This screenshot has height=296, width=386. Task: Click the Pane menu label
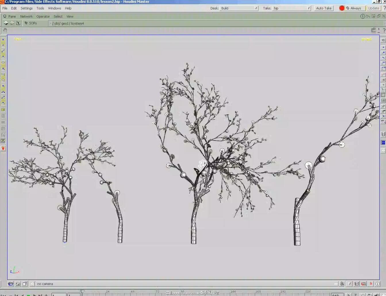pyautogui.click(x=12, y=16)
